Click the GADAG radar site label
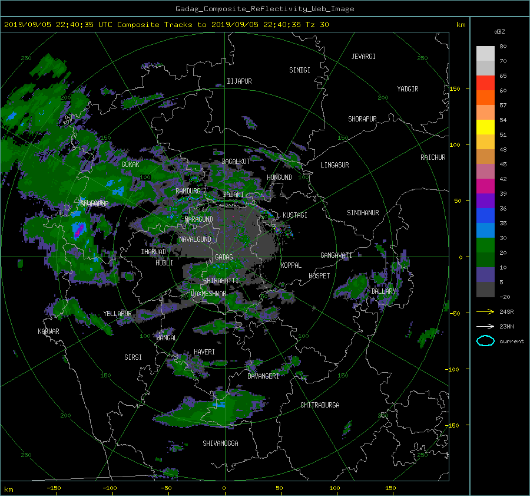 pyautogui.click(x=224, y=257)
